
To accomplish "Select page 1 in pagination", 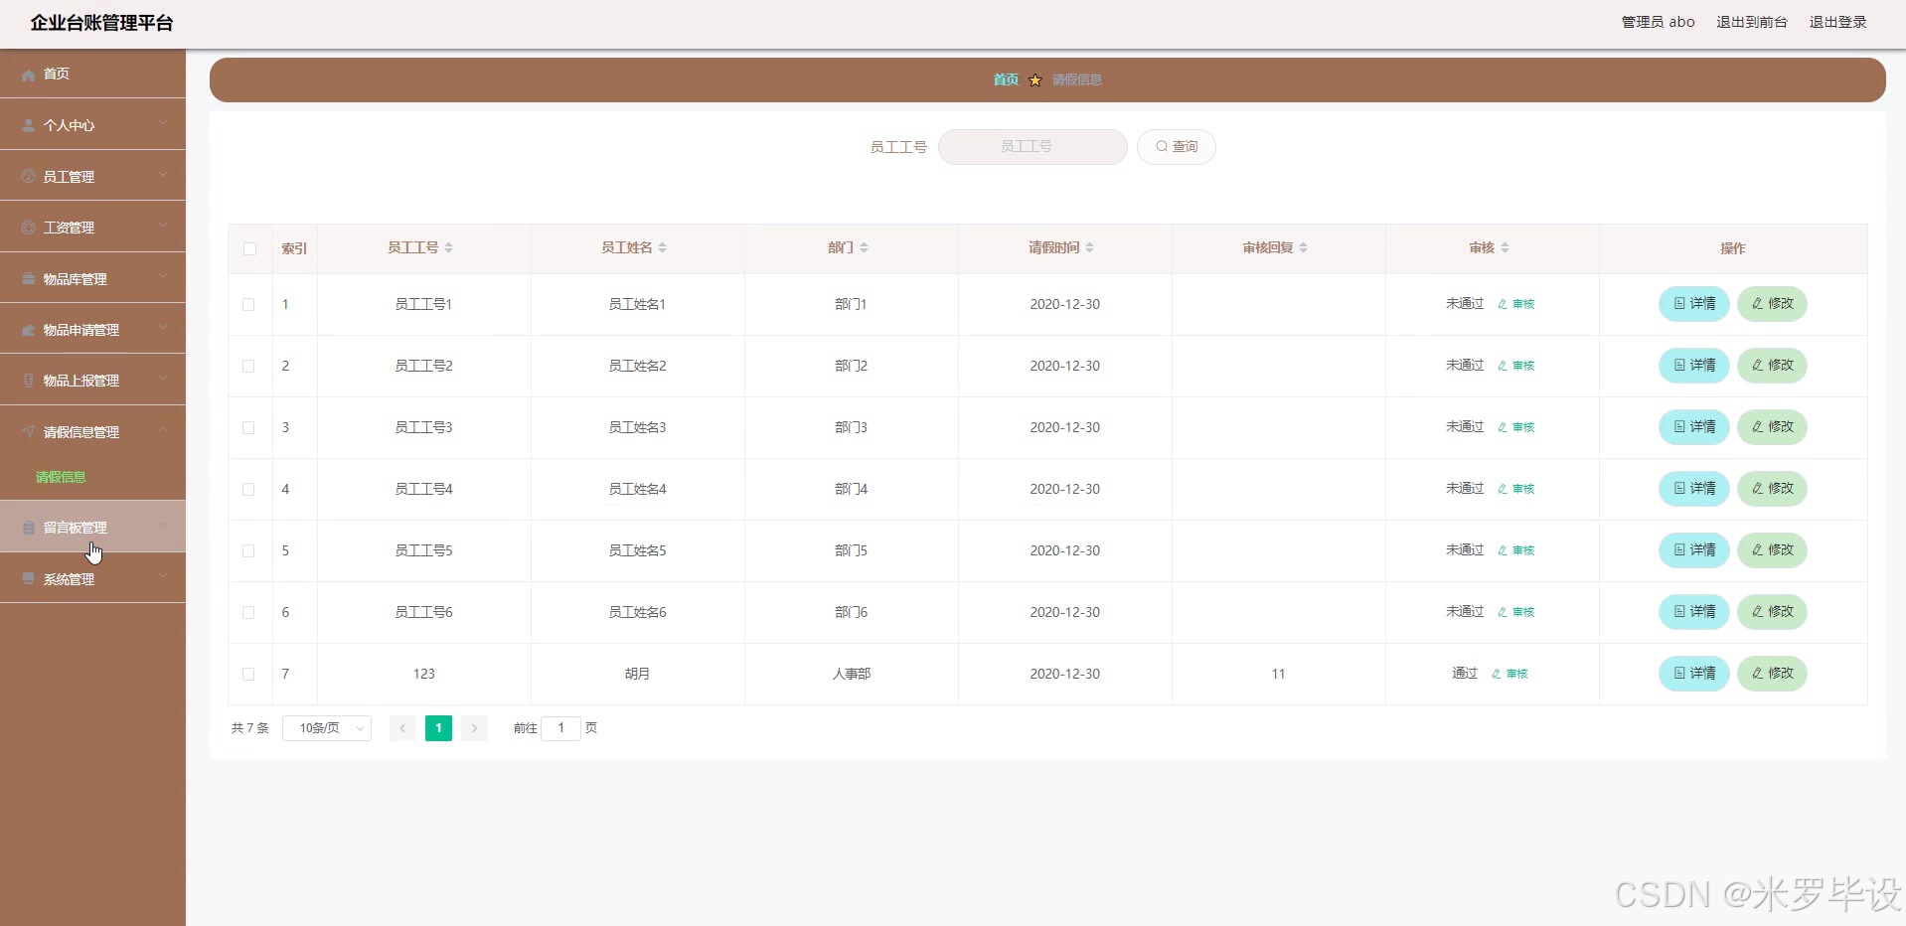I will click(438, 728).
